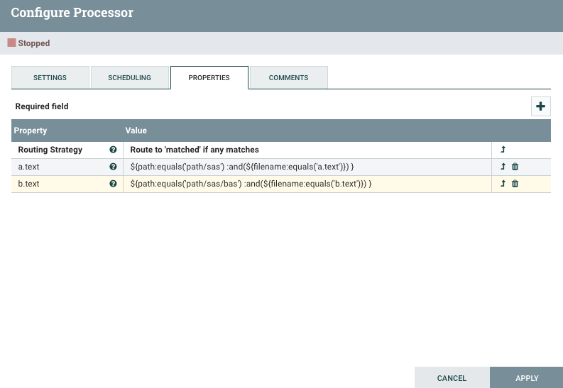Select the Properties tab
This screenshot has height=388, width=563.
[209, 77]
